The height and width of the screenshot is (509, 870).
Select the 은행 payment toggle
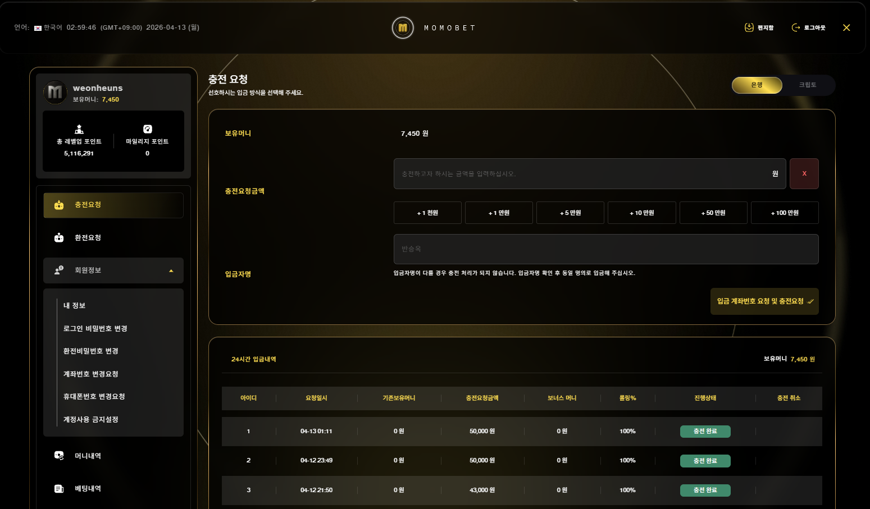coord(757,85)
